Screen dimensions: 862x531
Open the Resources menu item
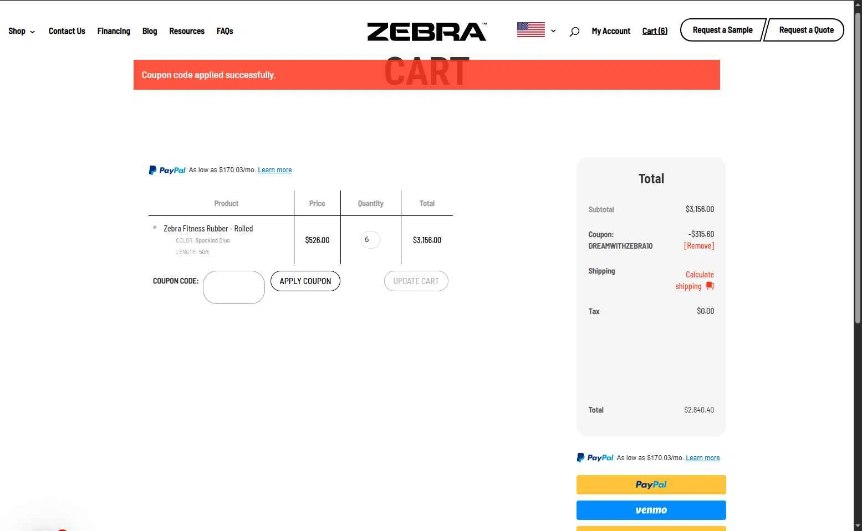pyautogui.click(x=187, y=31)
